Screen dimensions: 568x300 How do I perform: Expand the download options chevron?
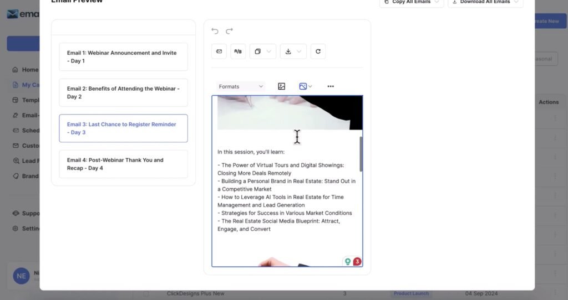pyautogui.click(x=299, y=51)
